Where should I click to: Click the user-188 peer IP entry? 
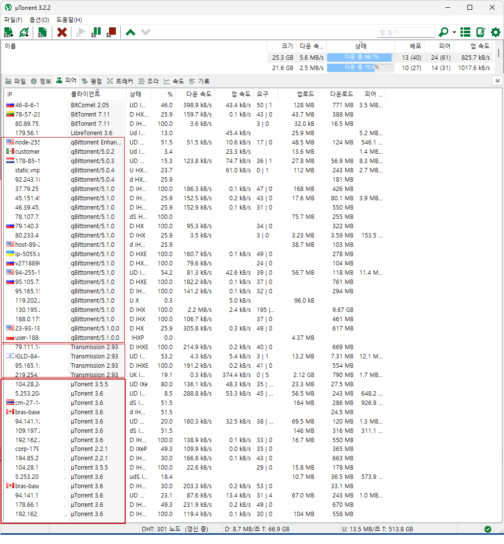27,338
